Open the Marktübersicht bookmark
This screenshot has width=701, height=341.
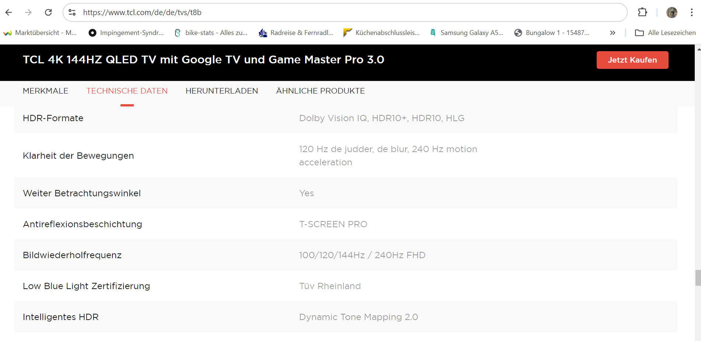(x=40, y=33)
